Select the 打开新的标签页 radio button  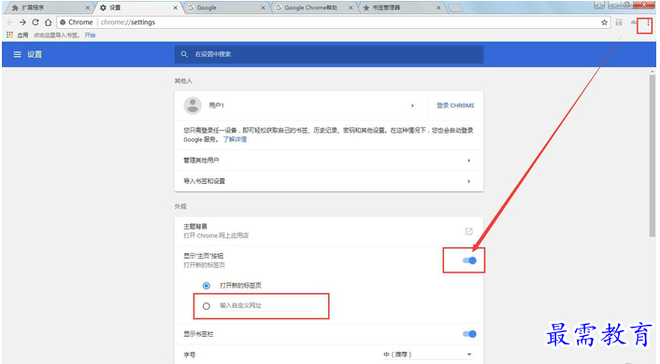[x=207, y=286]
